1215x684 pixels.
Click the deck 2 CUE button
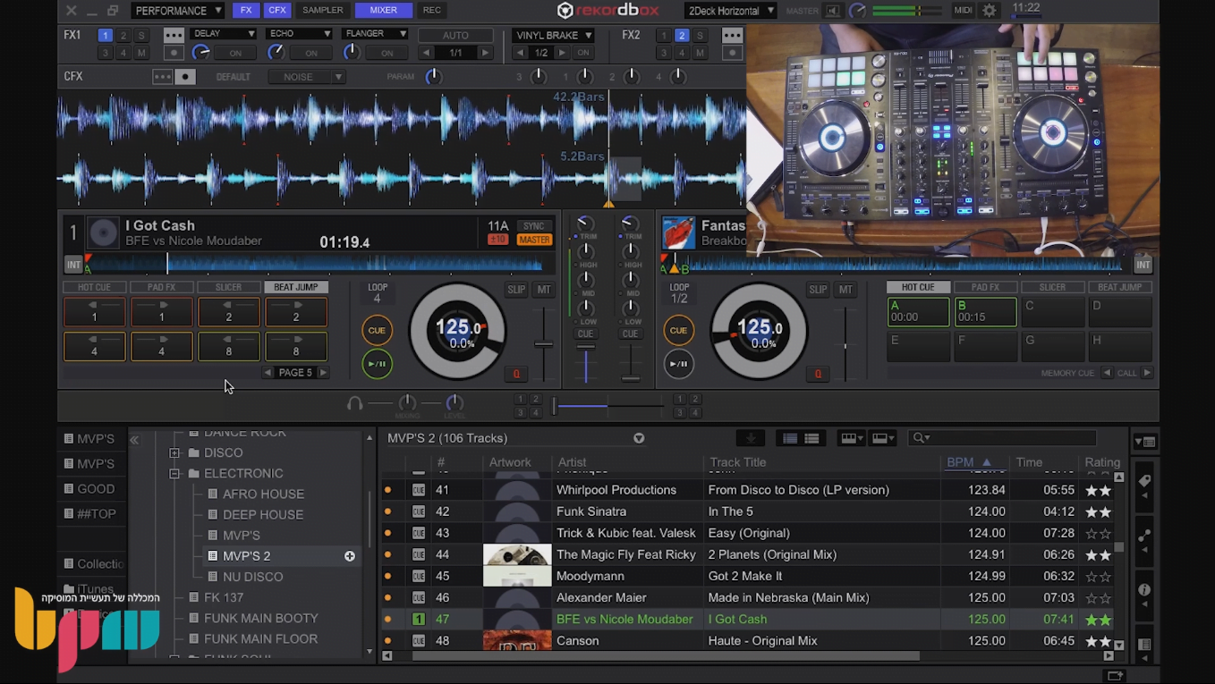pyautogui.click(x=678, y=331)
